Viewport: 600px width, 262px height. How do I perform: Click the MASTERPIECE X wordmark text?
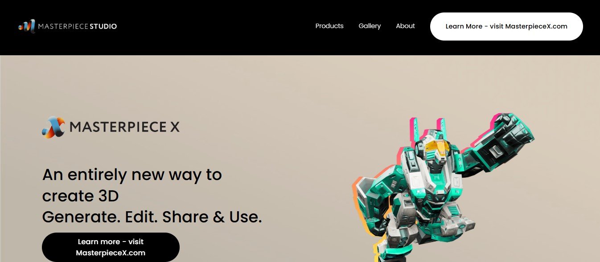pyautogui.click(x=125, y=127)
